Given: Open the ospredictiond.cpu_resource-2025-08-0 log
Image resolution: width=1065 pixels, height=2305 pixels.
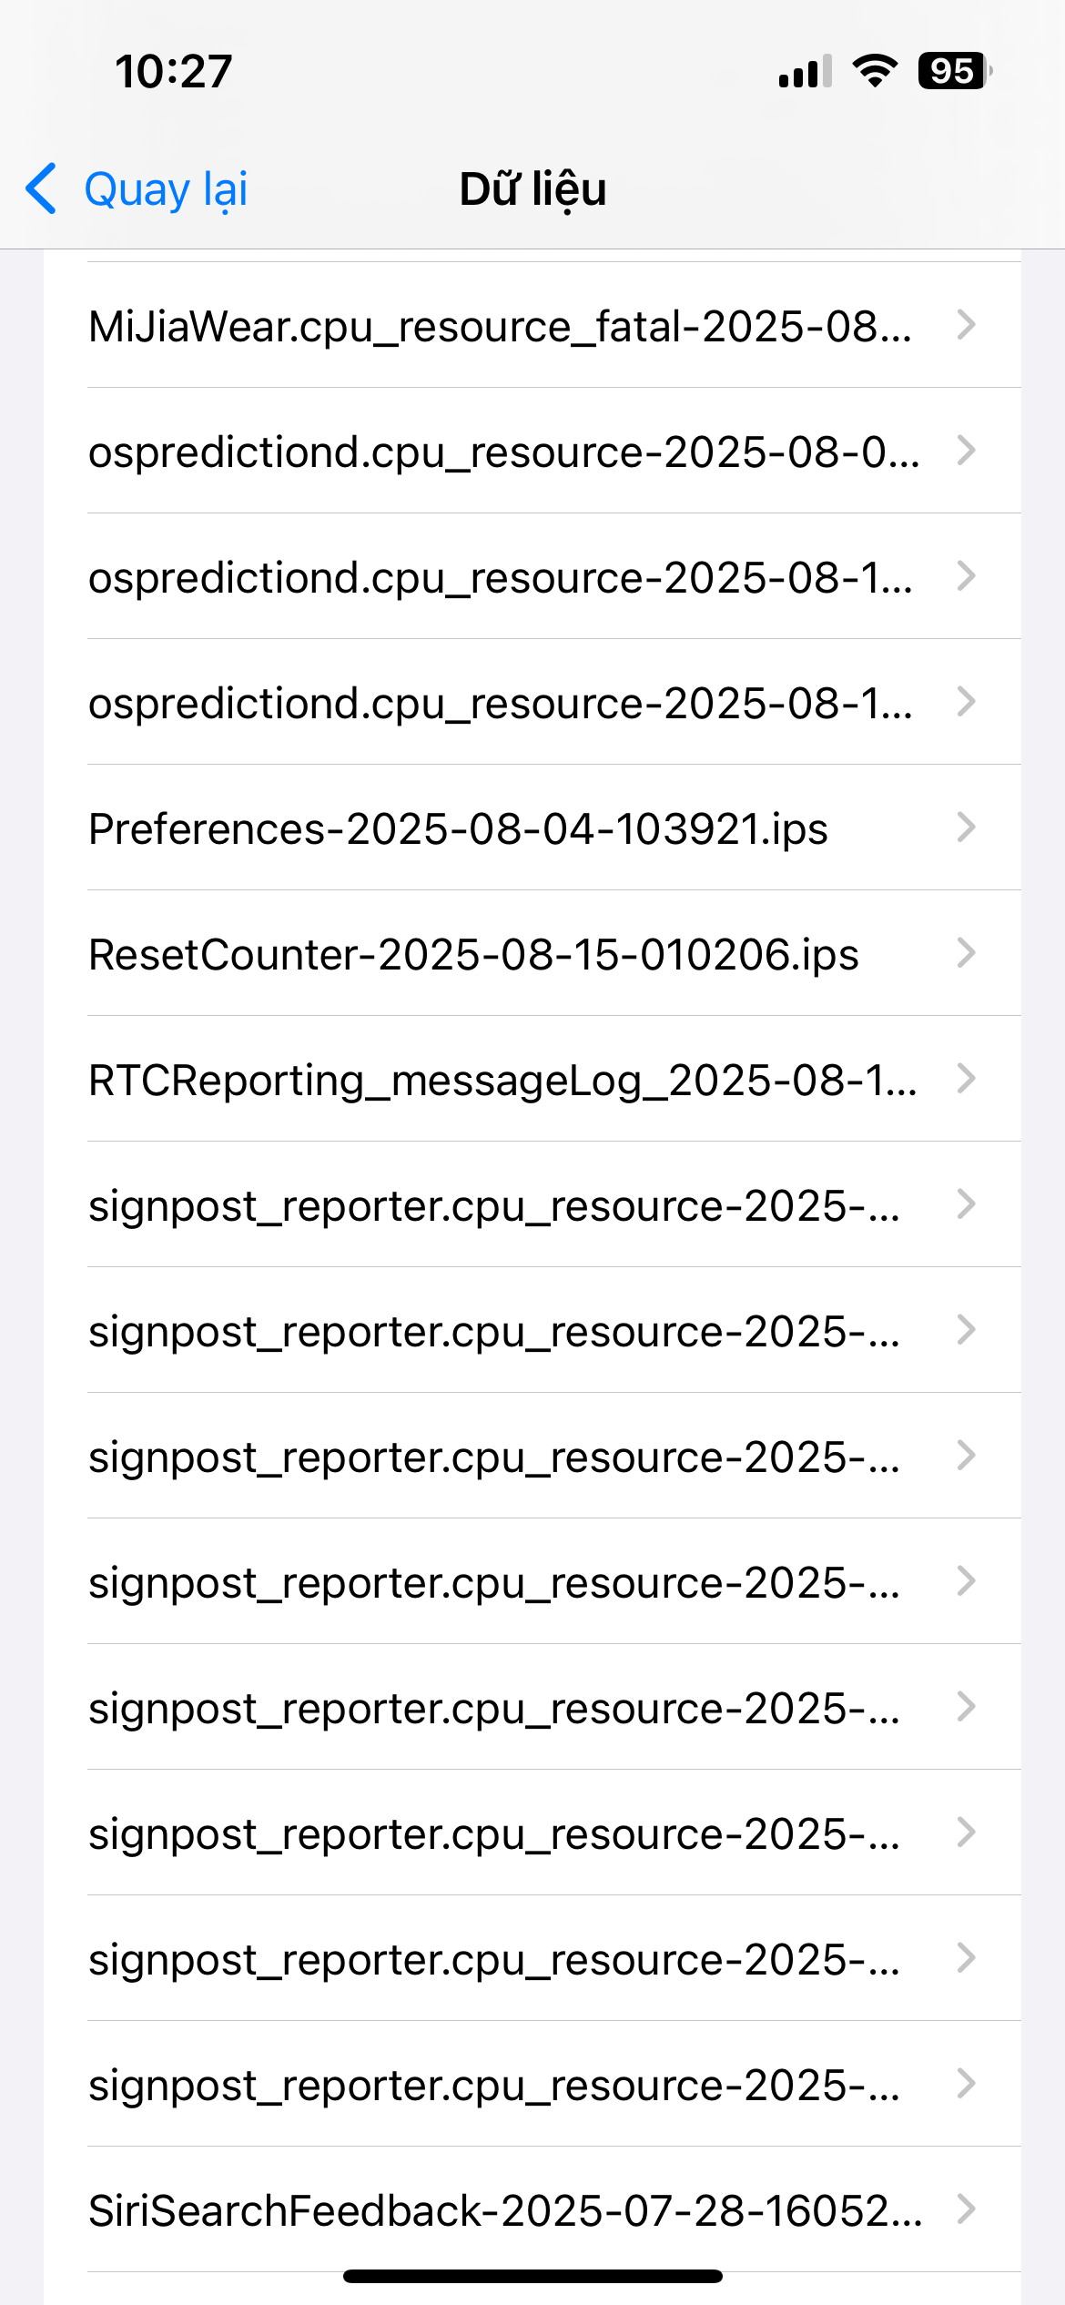Looking at the screenshot, I should pyautogui.click(x=503, y=452).
